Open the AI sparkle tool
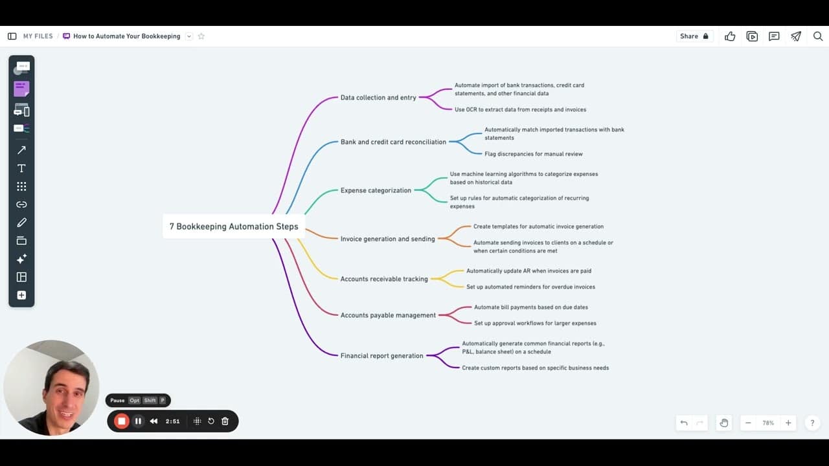829x466 pixels. 21,259
